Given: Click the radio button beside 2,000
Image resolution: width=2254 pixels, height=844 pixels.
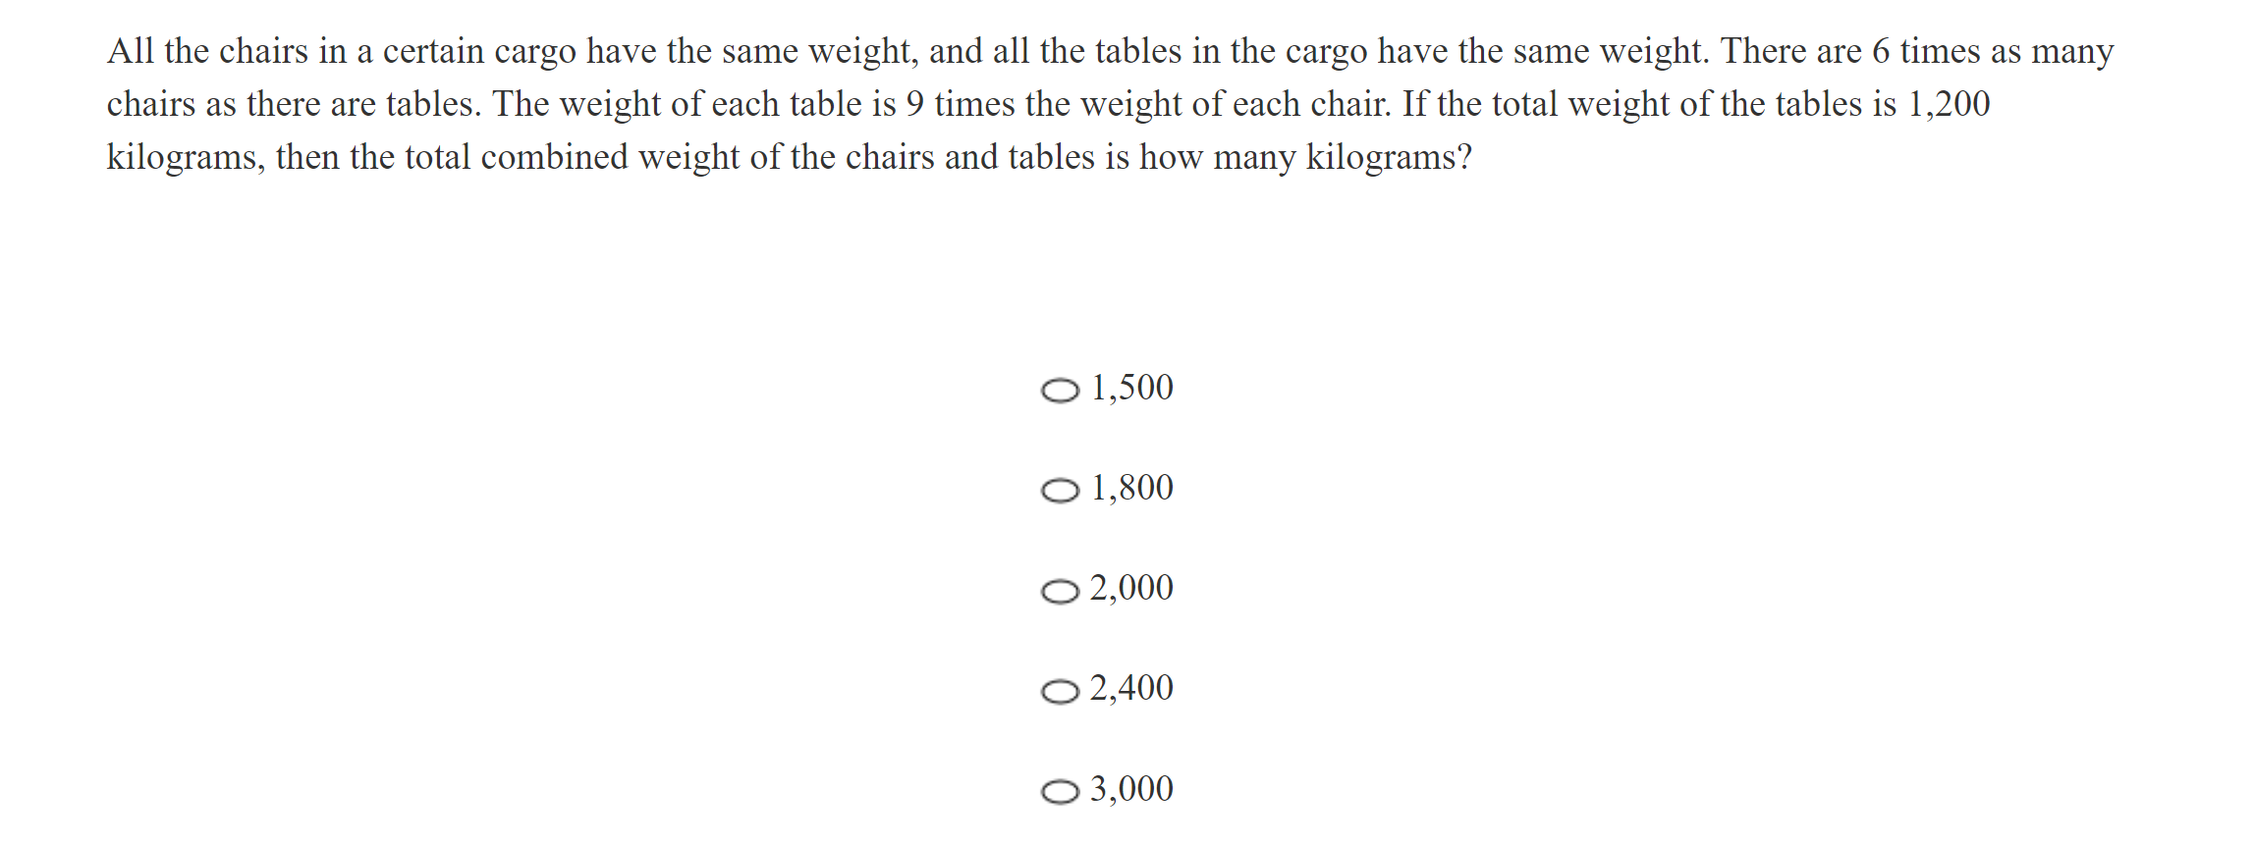Looking at the screenshot, I should coord(1061,590).
